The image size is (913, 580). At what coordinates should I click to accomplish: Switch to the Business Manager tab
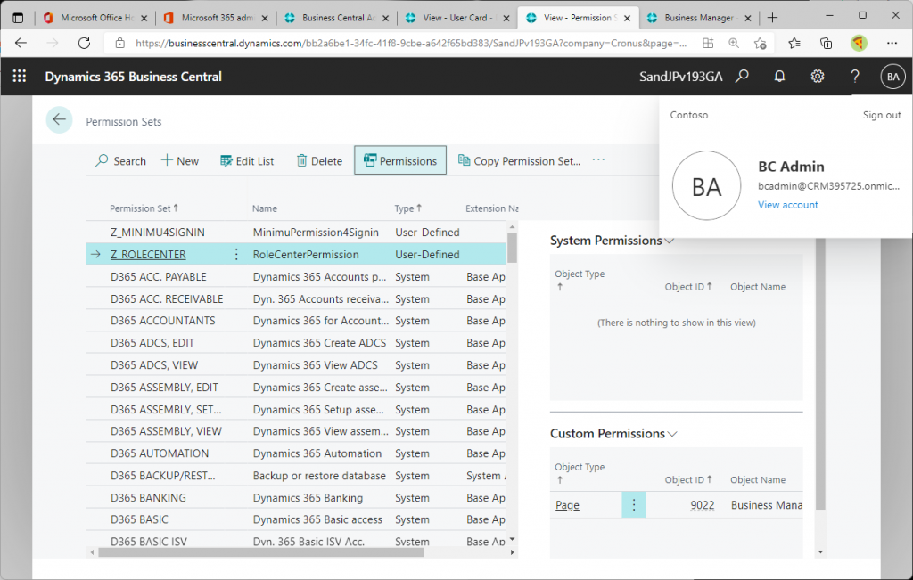click(x=699, y=18)
